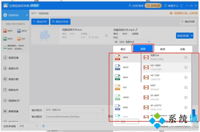Click edit icon for 4K UHDTV preset

click(186, 107)
